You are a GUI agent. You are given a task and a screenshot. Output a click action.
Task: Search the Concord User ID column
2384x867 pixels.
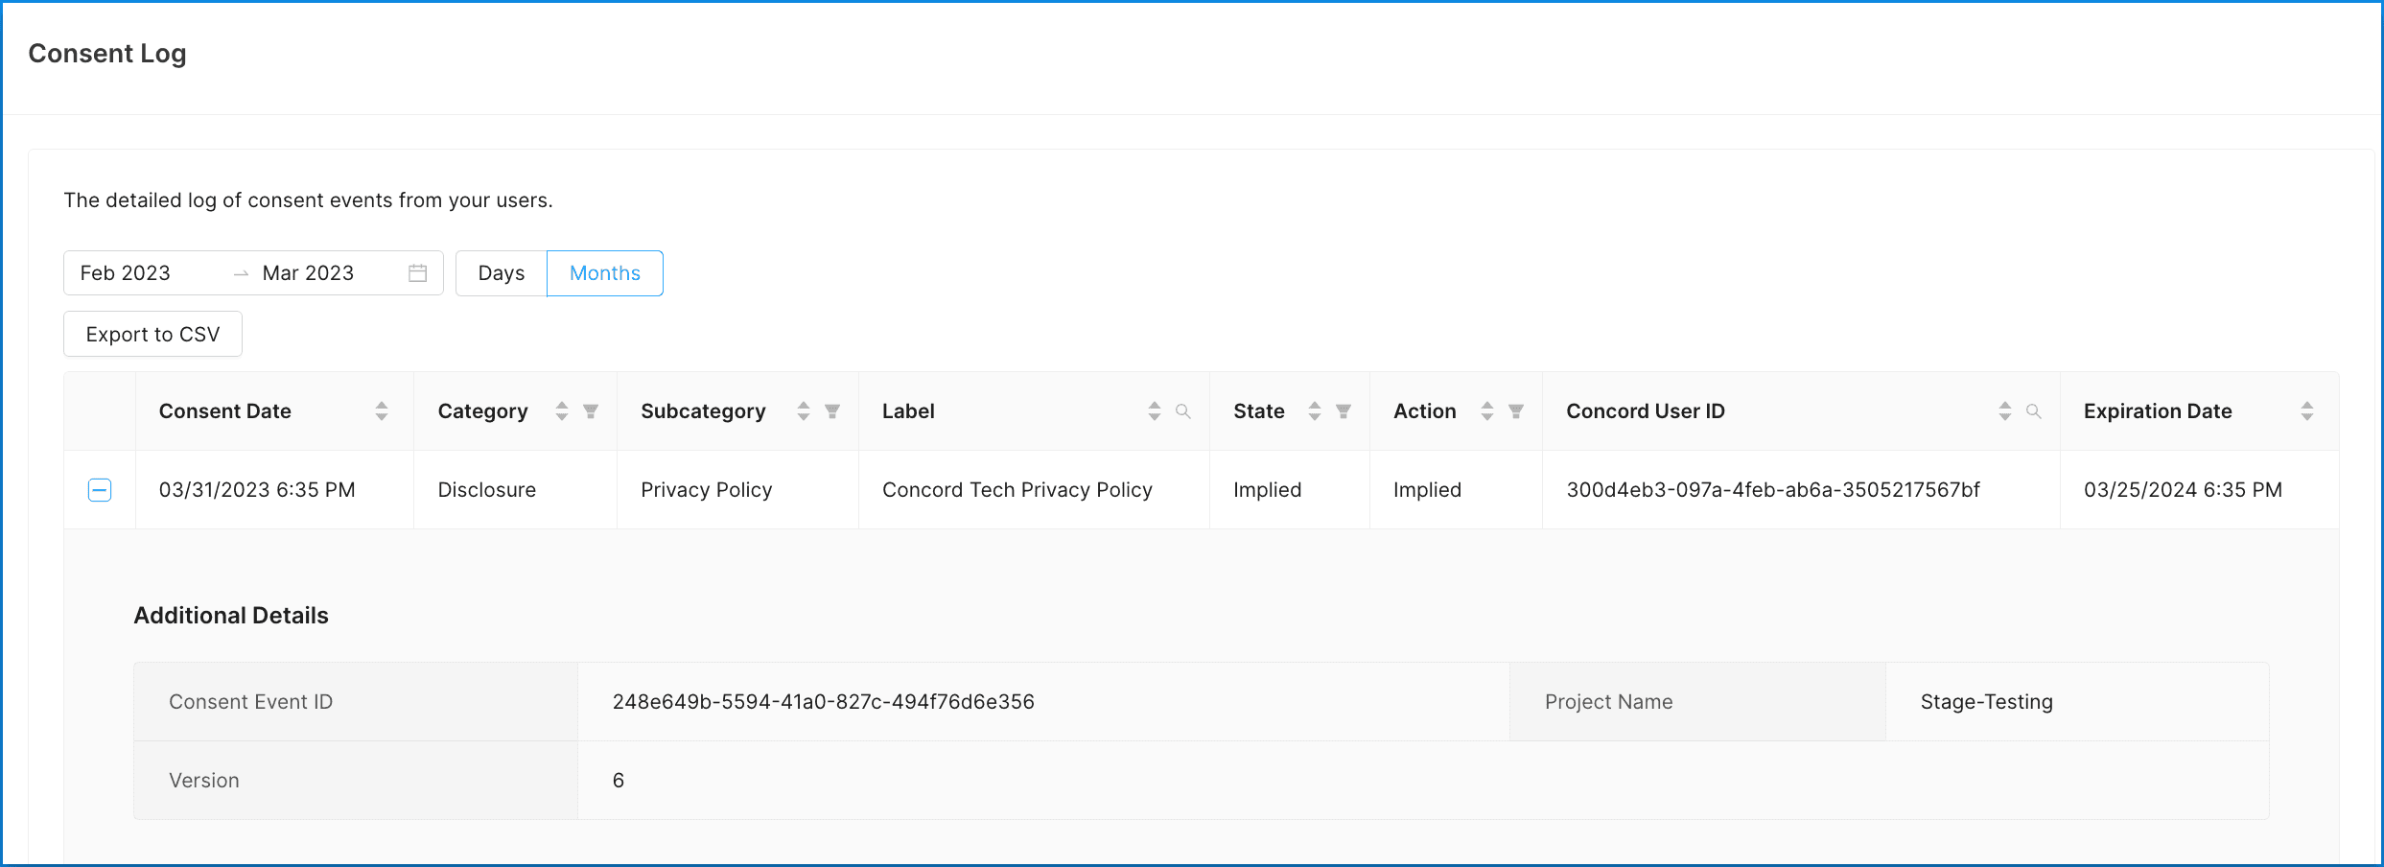pyautogui.click(x=2033, y=411)
